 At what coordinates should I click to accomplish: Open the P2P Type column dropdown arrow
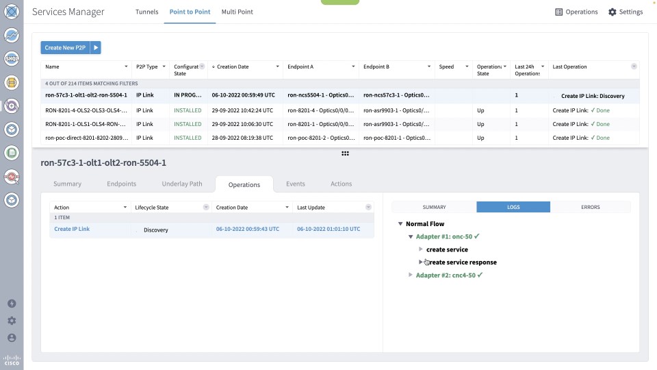tap(164, 66)
